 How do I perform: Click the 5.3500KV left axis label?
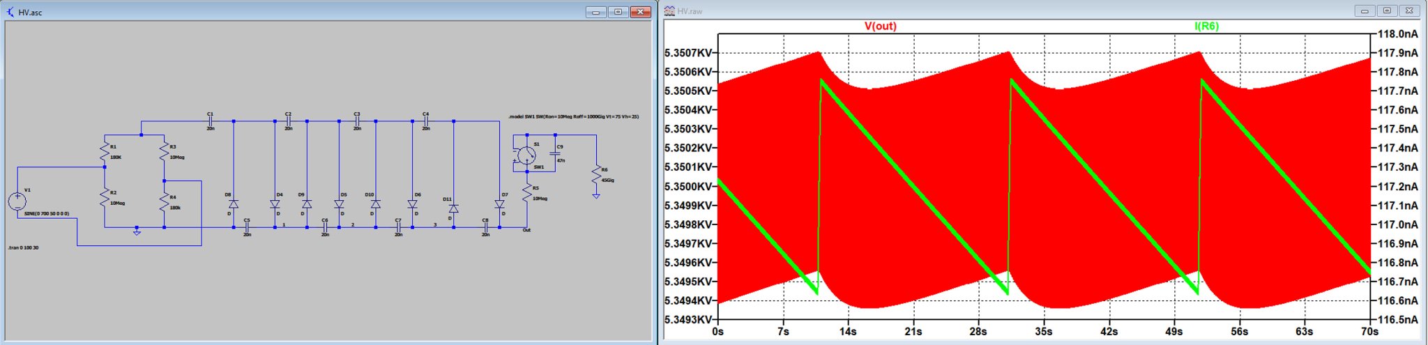point(689,186)
